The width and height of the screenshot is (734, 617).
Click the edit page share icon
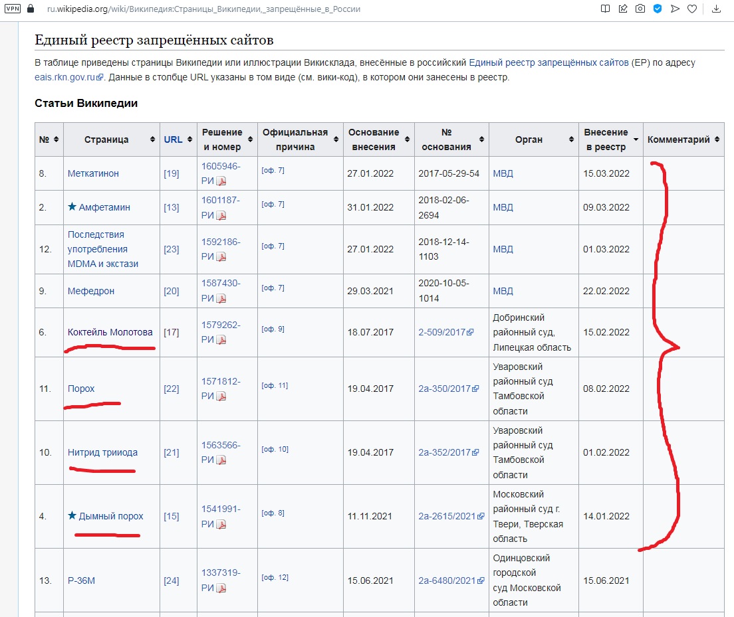(x=623, y=9)
